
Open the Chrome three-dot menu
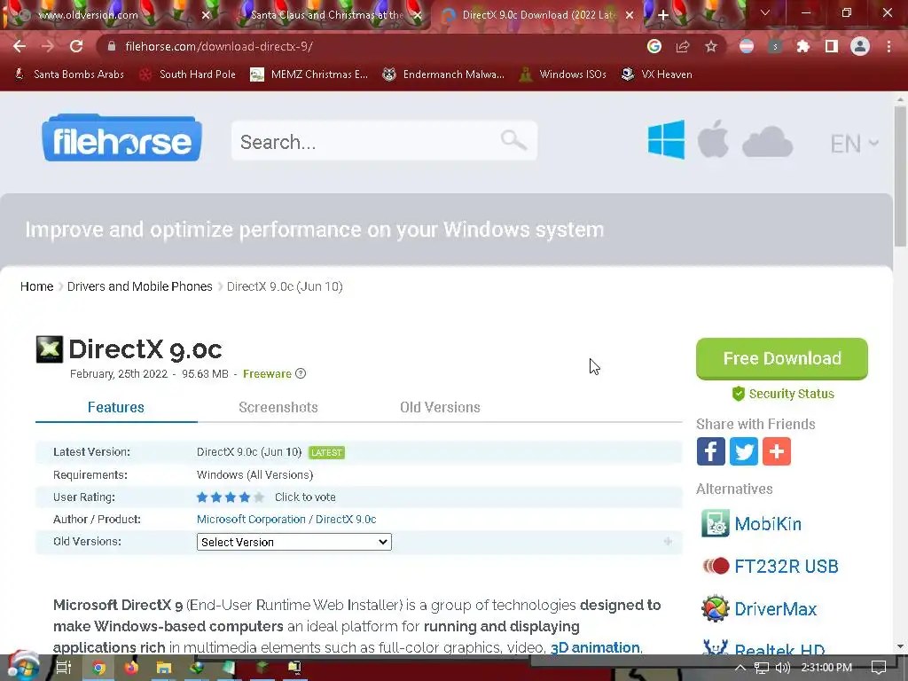(888, 46)
